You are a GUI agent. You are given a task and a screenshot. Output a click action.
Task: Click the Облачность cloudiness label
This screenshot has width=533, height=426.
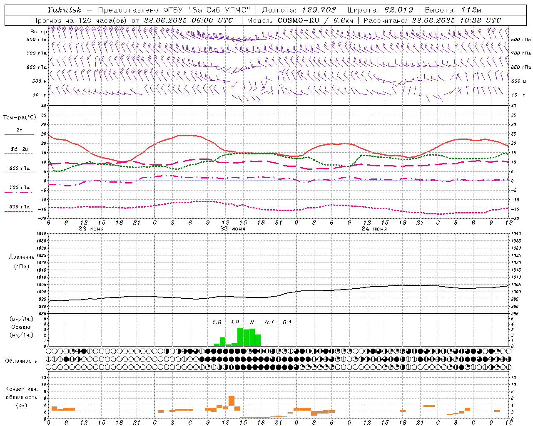(x=21, y=361)
